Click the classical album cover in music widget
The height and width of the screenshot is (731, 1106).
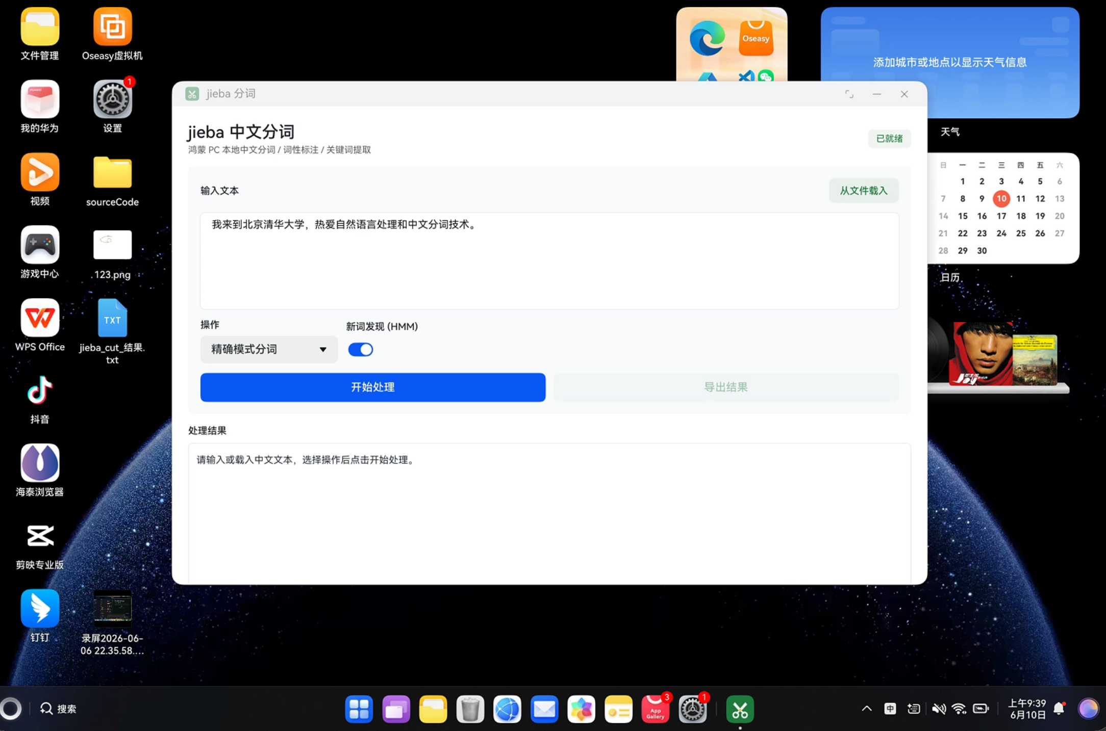[1035, 360]
